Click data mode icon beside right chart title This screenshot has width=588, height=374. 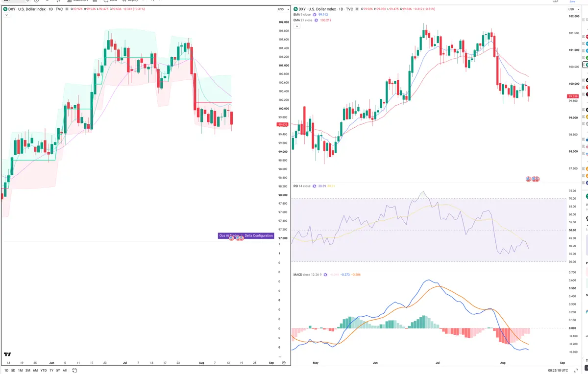357,9
